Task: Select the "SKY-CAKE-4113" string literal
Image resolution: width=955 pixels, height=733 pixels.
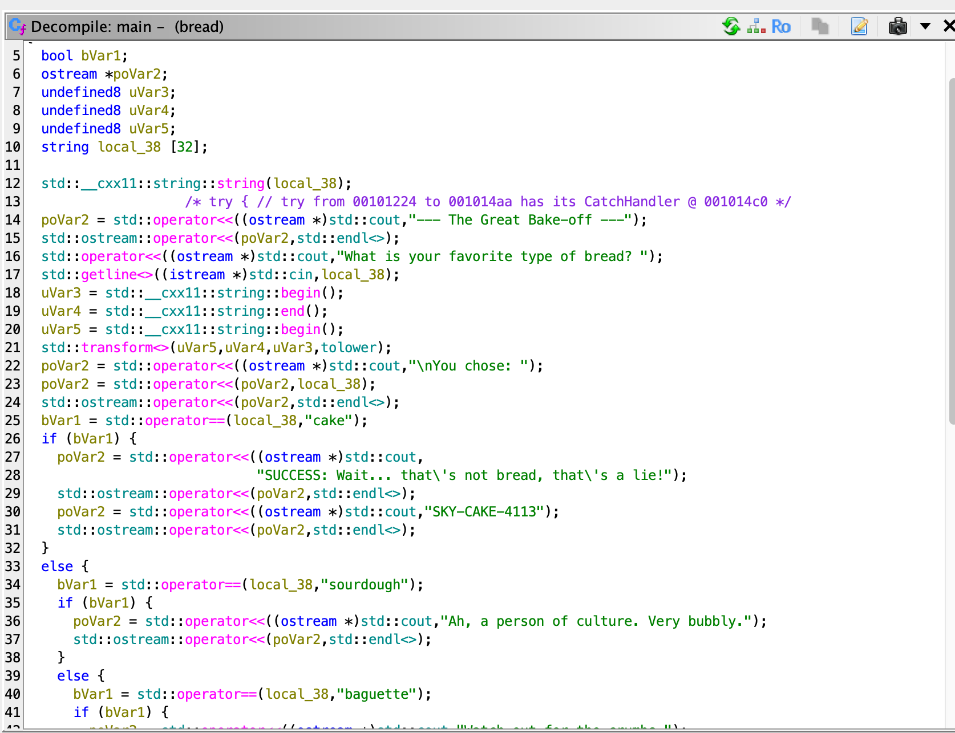Action: [484, 512]
